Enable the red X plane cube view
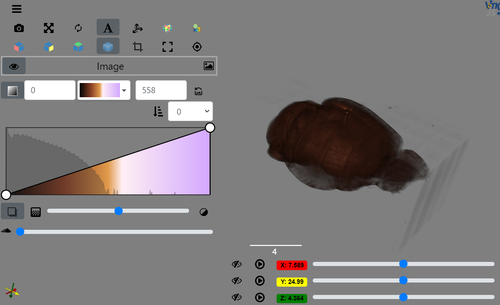The image size is (500, 305). pyautogui.click(x=19, y=46)
